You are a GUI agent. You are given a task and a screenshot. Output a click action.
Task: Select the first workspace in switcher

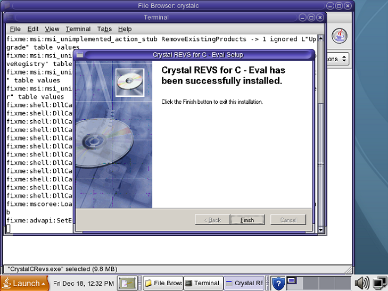coord(295,283)
